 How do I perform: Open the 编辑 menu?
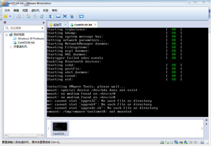pos(16,10)
